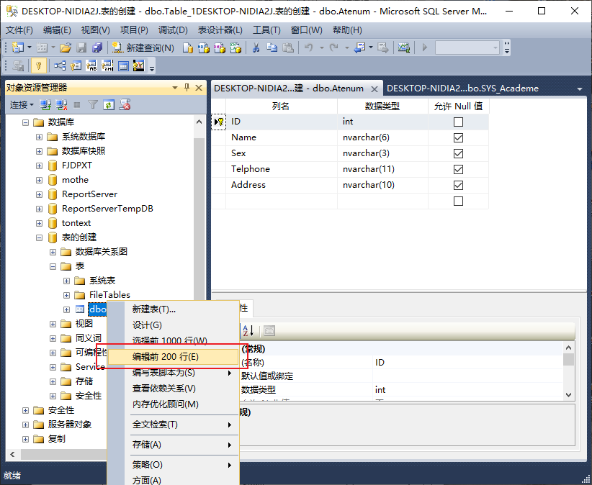Switch to the dbo.SYS_Academe tab
The height and width of the screenshot is (485, 592).
click(x=462, y=89)
